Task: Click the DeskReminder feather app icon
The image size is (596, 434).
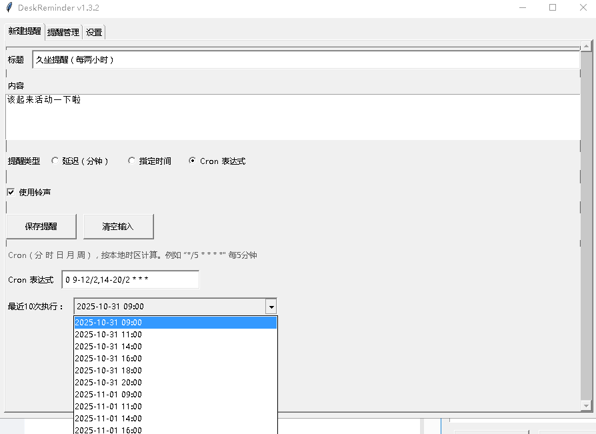Action: (8, 7)
